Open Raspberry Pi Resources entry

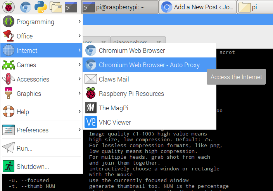(149, 94)
